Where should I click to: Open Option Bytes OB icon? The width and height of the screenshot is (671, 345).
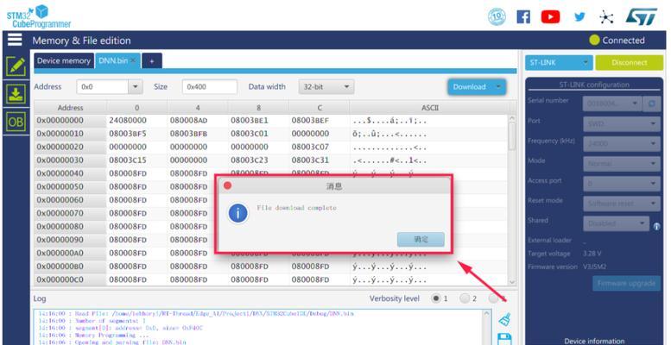click(x=16, y=122)
